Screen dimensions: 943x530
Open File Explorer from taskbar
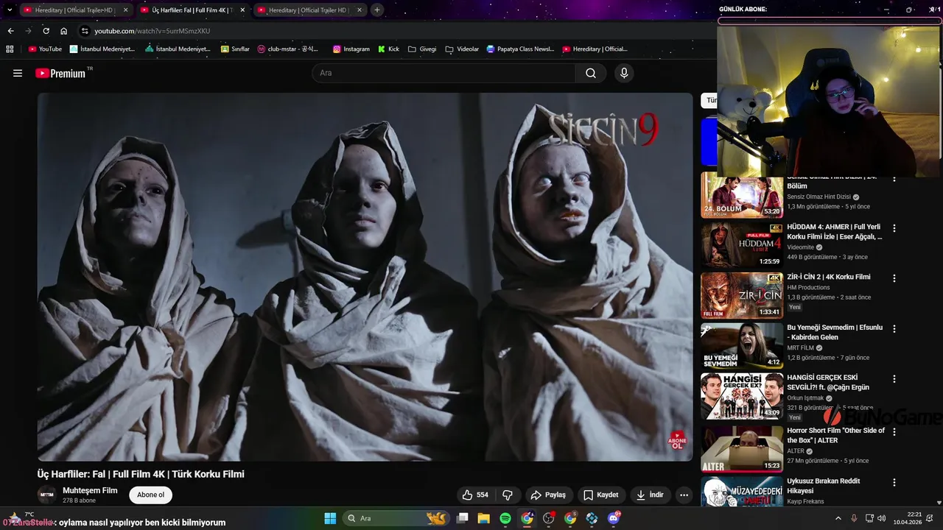pos(484,518)
